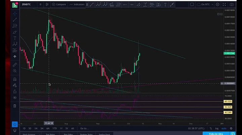Click the Publish Idea button

[216, 134]
